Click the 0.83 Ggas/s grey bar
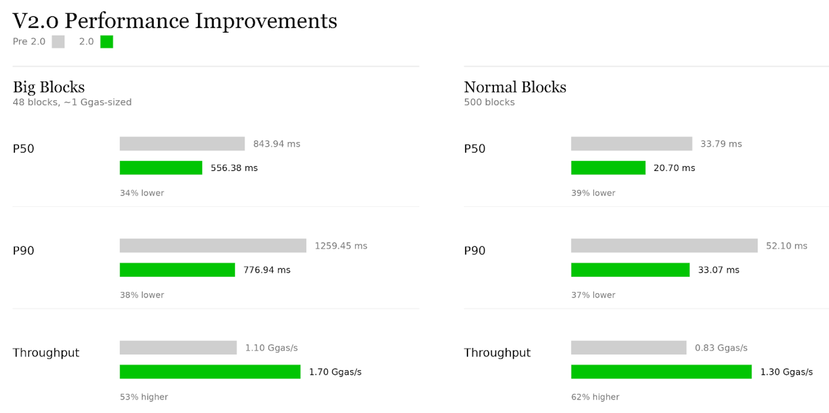829x413 pixels. point(628,348)
